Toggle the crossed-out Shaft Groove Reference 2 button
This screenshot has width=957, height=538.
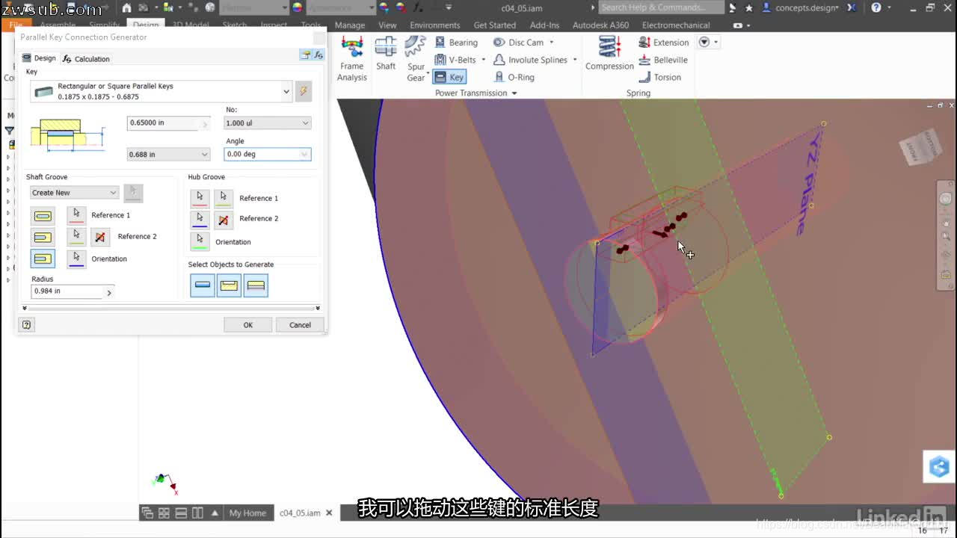pos(100,237)
